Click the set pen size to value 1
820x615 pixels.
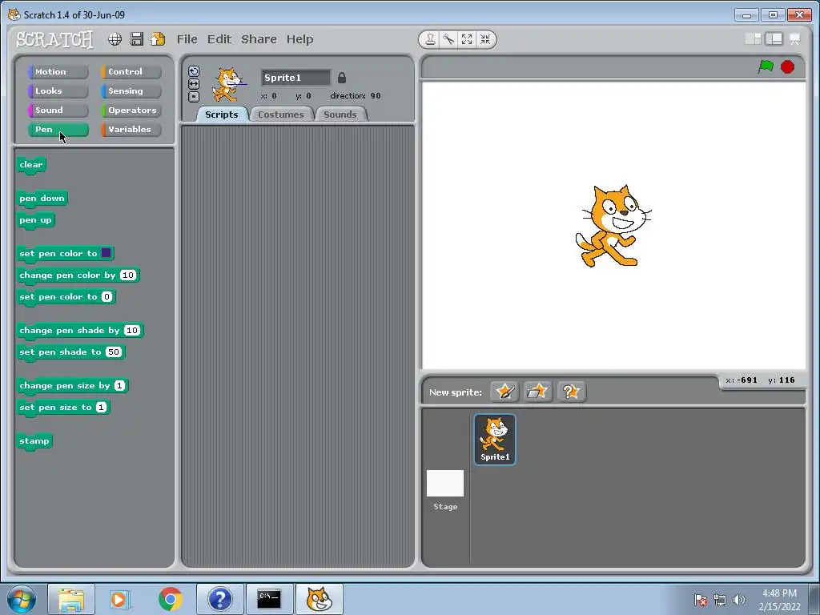point(101,408)
